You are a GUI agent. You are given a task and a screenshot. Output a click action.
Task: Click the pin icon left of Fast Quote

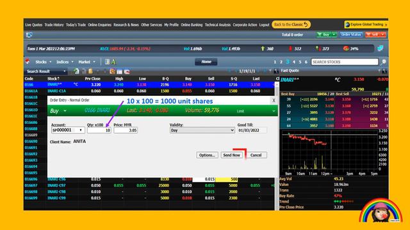(276, 71)
